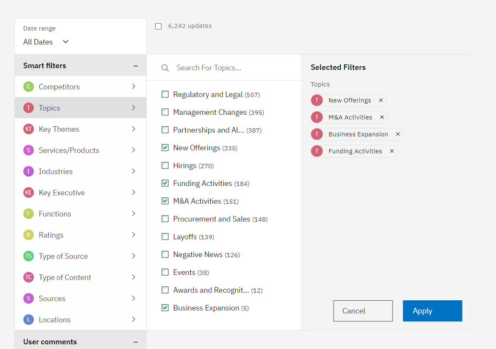The height and width of the screenshot is (349, 496).
Task: Check the Hirings checkbox
Action: pos(165,165)
